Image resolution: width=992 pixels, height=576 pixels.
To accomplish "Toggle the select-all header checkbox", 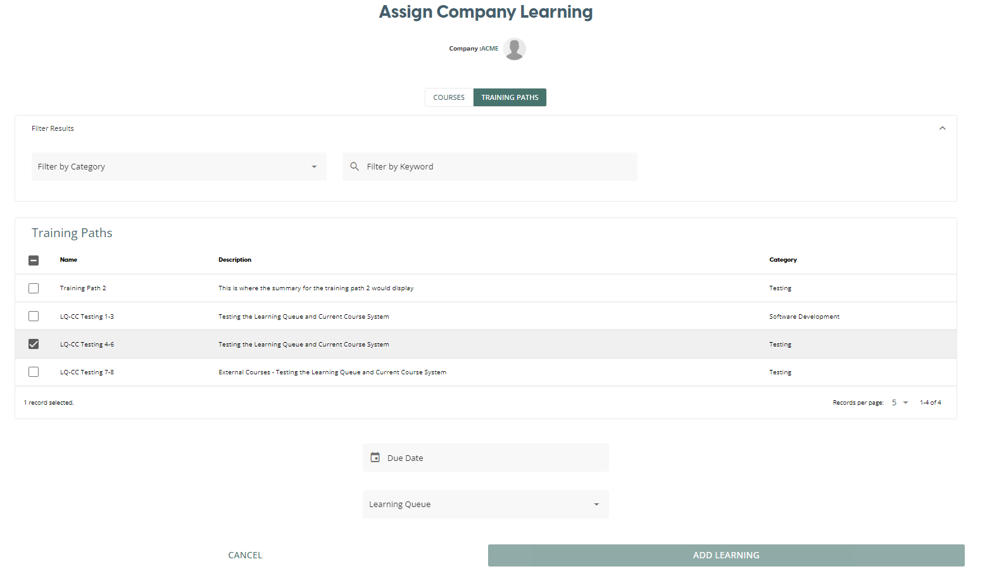I will pos(34,260).
